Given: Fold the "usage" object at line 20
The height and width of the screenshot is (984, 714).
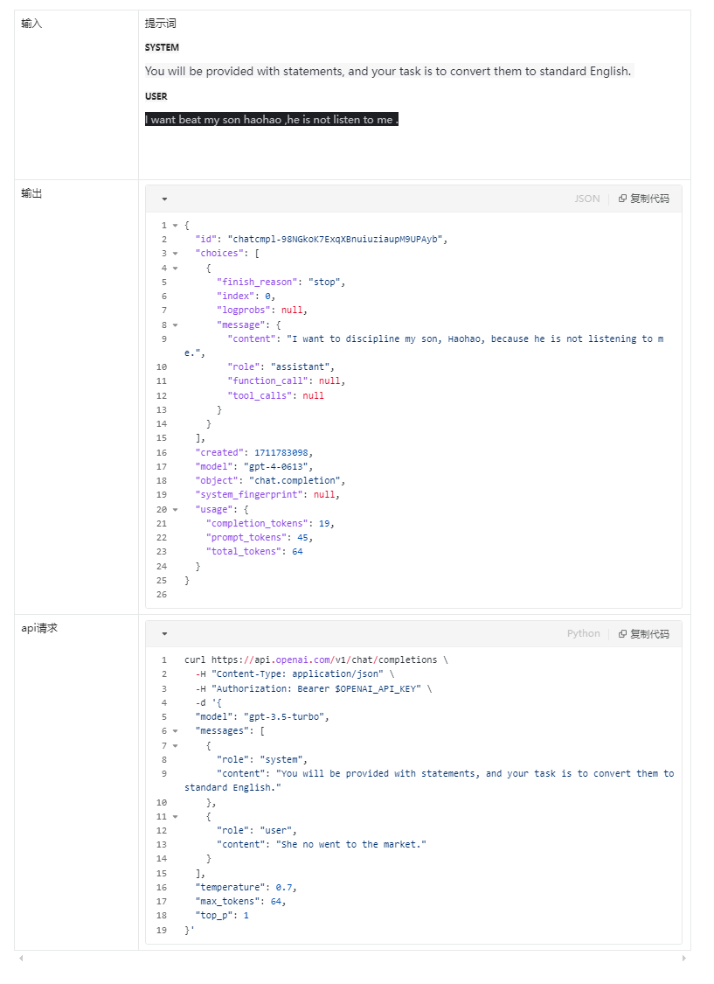Looking at the screenshot, I should (176, 509).
